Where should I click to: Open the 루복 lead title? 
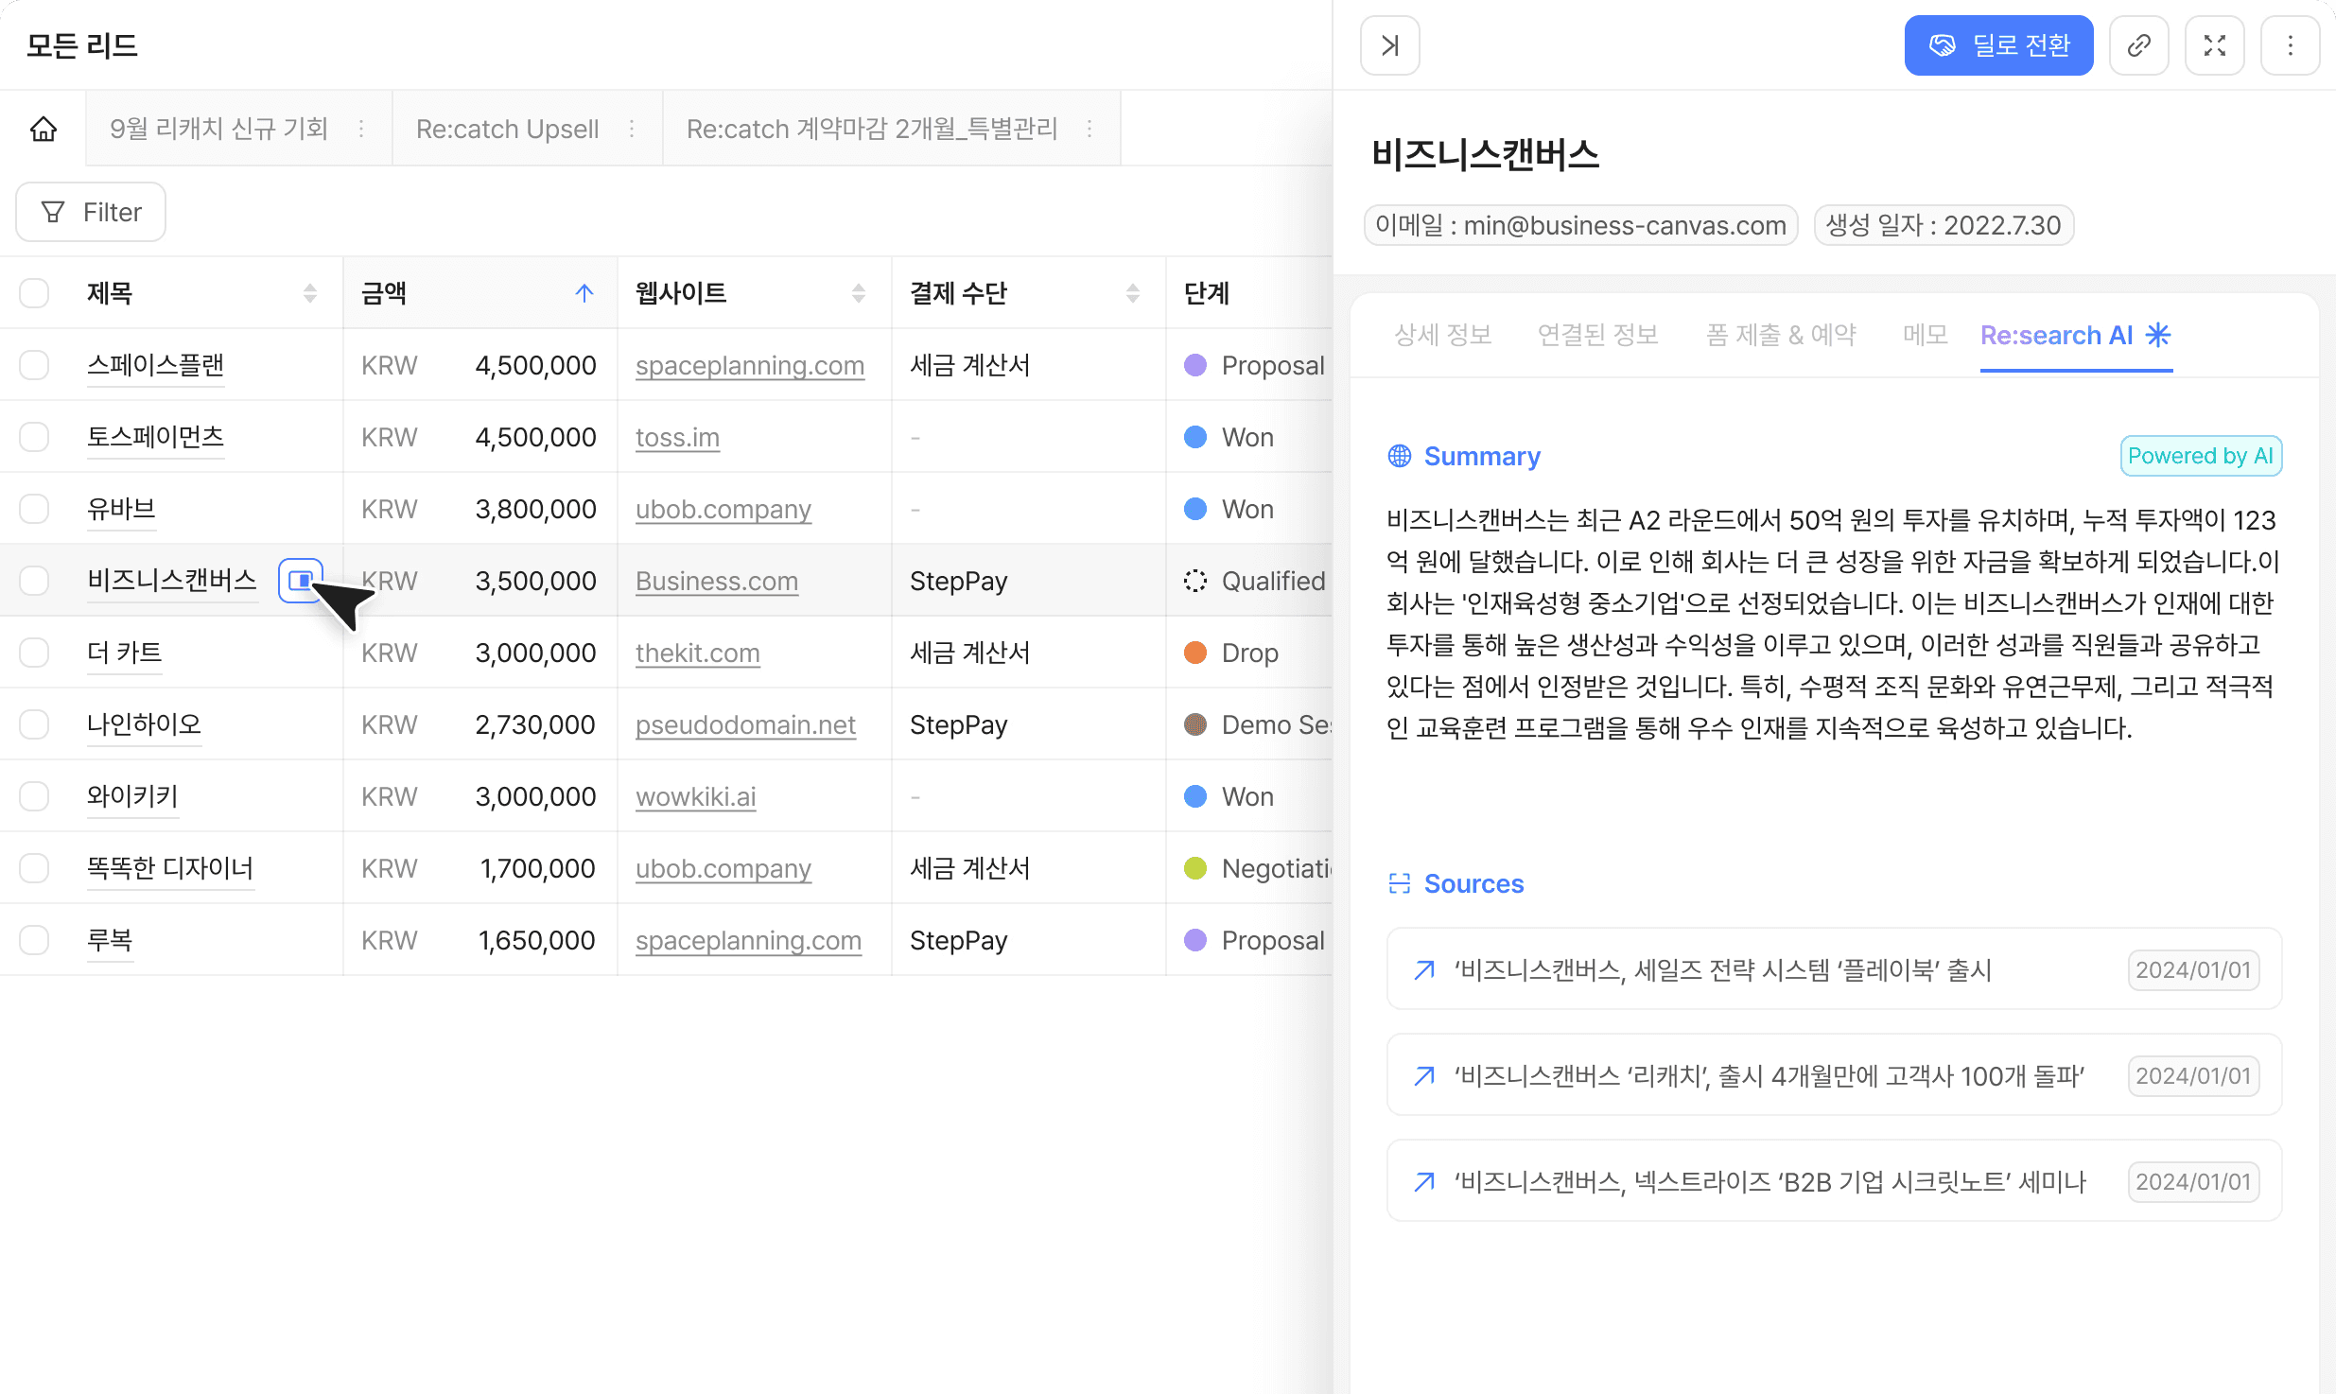tap(110, 940)
